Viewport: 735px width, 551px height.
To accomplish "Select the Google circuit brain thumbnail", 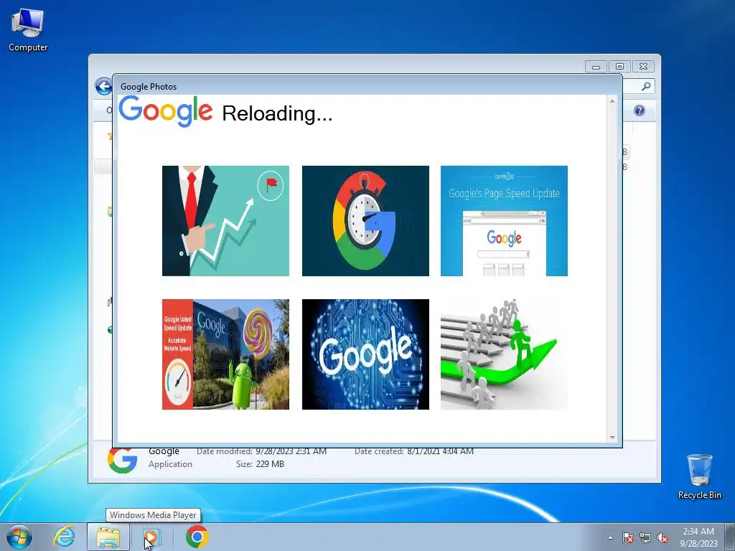I will pyautogui.click(x=365, y=354).
